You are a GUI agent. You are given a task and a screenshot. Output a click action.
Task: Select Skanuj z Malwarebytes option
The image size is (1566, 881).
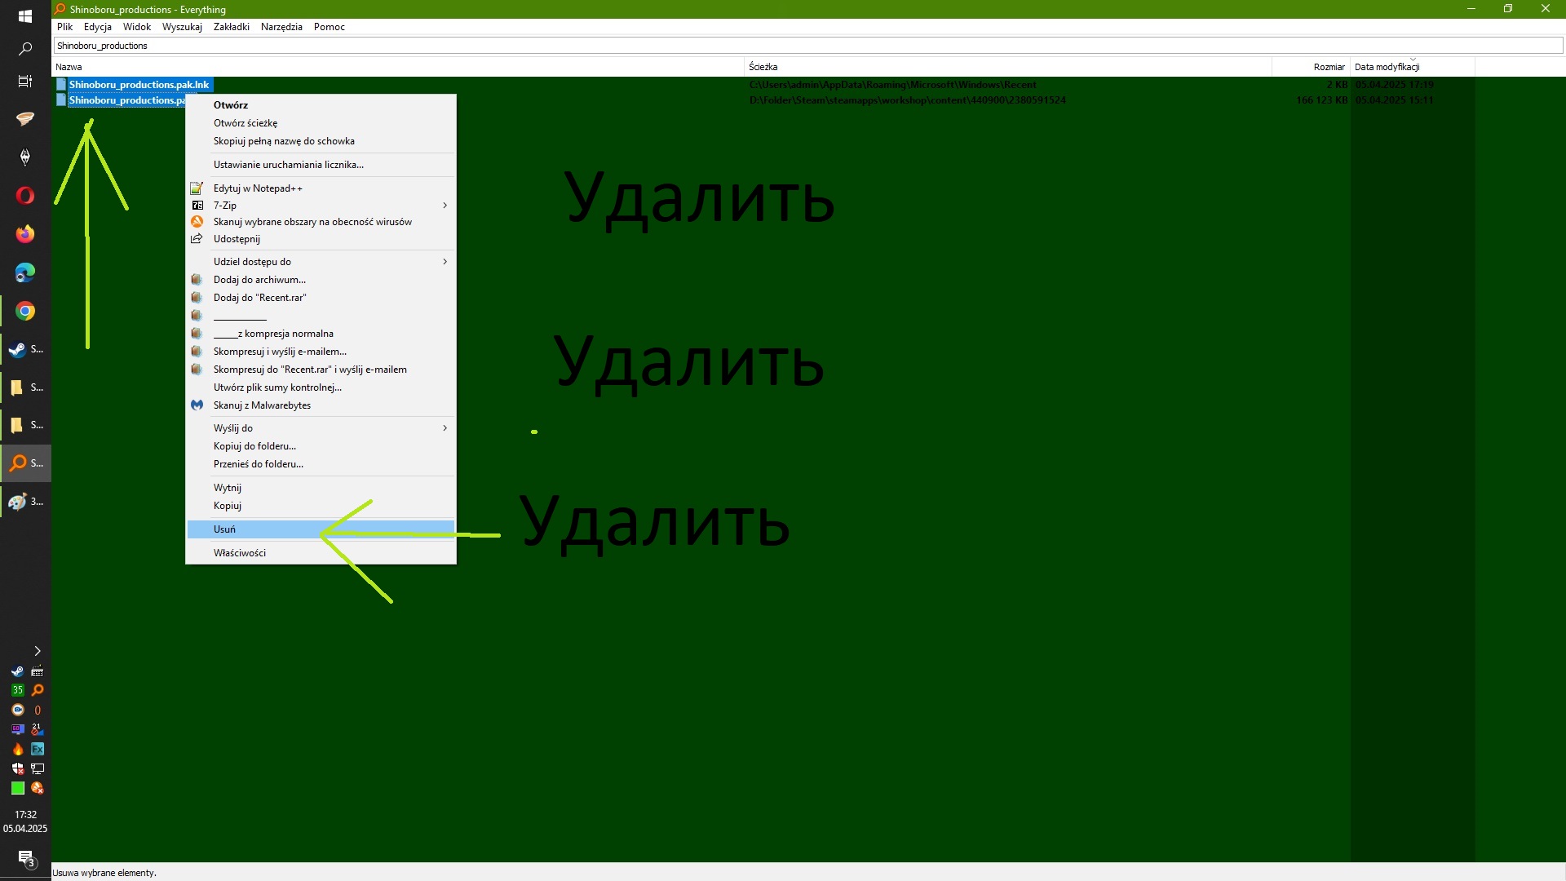(262, 405)
